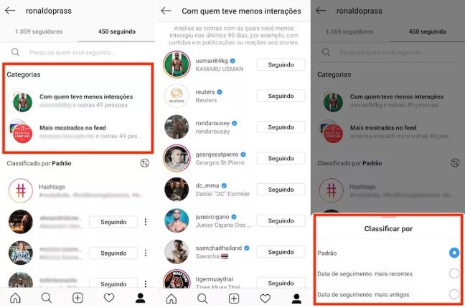Choose Data de seguimento: mais antigos radio
Screen dimensions: 465x307
pyautogui.click(x=454, y=294)
